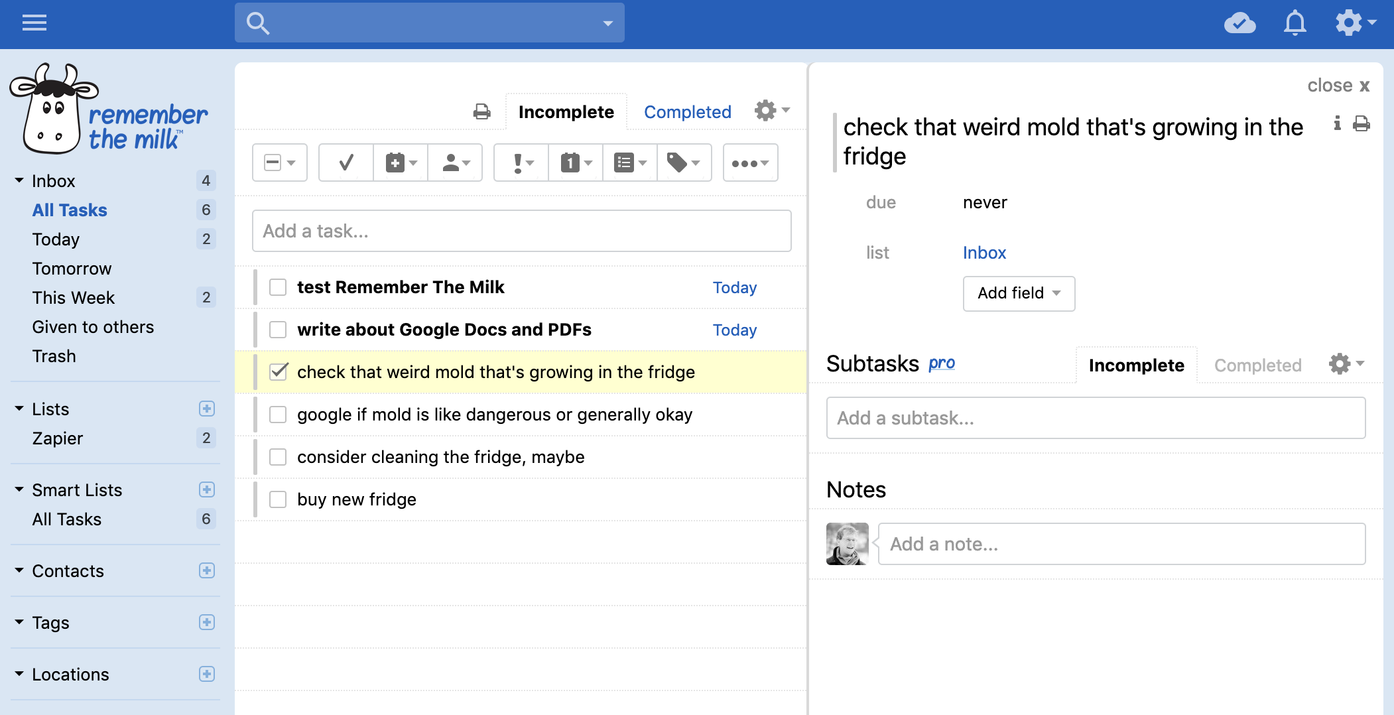Click the Remember The Milk cow logo
This screenshot has width=1394, height=715.
(x=109, y=109)
